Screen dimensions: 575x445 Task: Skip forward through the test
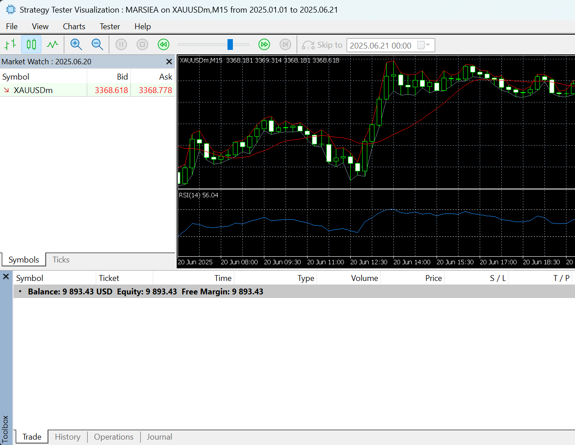[264, 44]
